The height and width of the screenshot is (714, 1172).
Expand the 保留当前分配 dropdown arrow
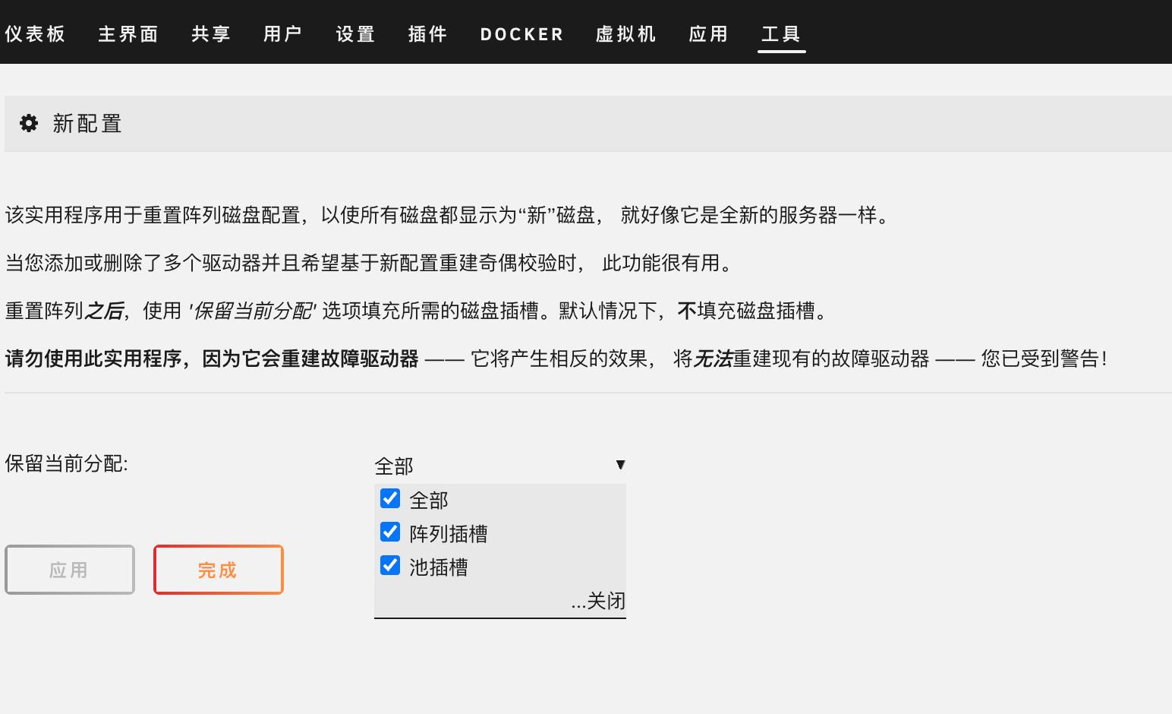(x=620, y=464)
